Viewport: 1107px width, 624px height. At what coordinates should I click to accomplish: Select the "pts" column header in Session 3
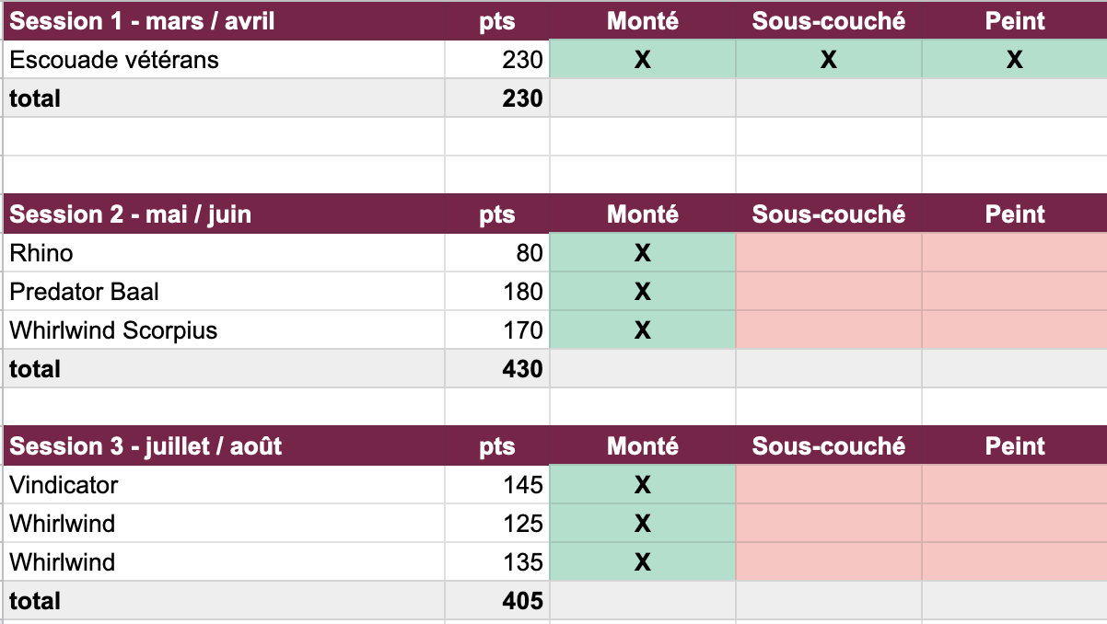pos(497,446)
